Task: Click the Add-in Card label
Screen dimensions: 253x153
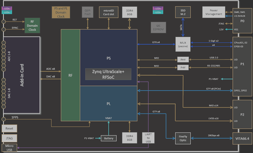Action: (22, 75)
